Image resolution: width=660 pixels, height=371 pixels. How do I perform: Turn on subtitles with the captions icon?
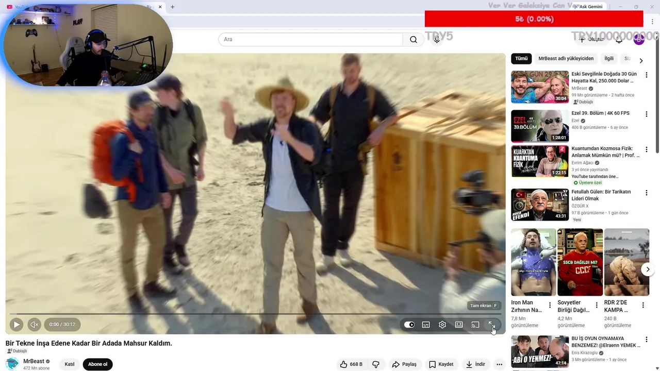pyautogui.click(x=426, y=325)
